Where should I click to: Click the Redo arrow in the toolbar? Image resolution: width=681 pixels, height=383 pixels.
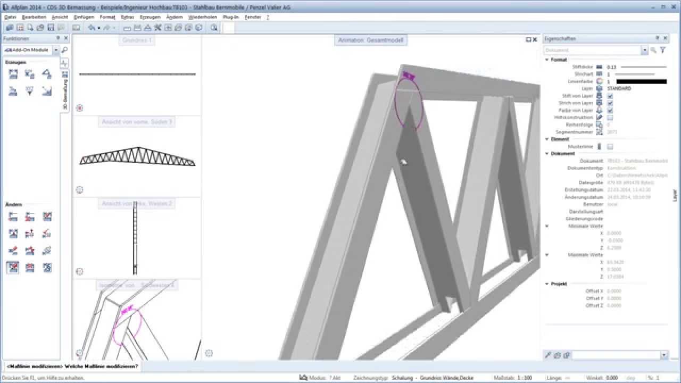tap(106, 28)
